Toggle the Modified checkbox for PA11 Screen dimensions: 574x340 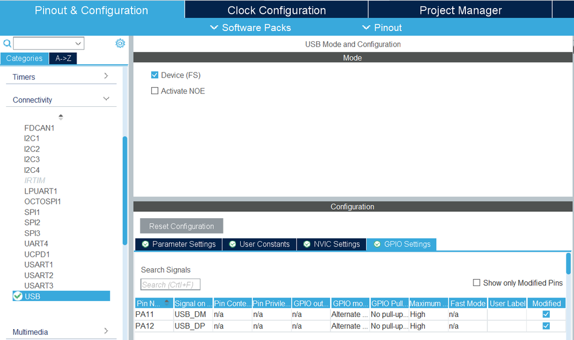[x=546, y=314]
